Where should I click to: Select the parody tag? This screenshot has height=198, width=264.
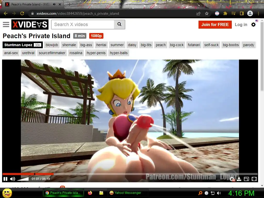249,45
